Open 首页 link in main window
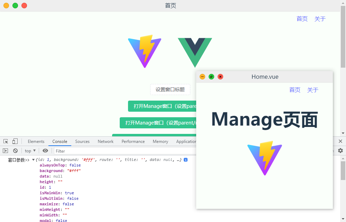Image resolution: width=346 pixels, height=222 pixels. pyautogui.click(x=302, y=19)
